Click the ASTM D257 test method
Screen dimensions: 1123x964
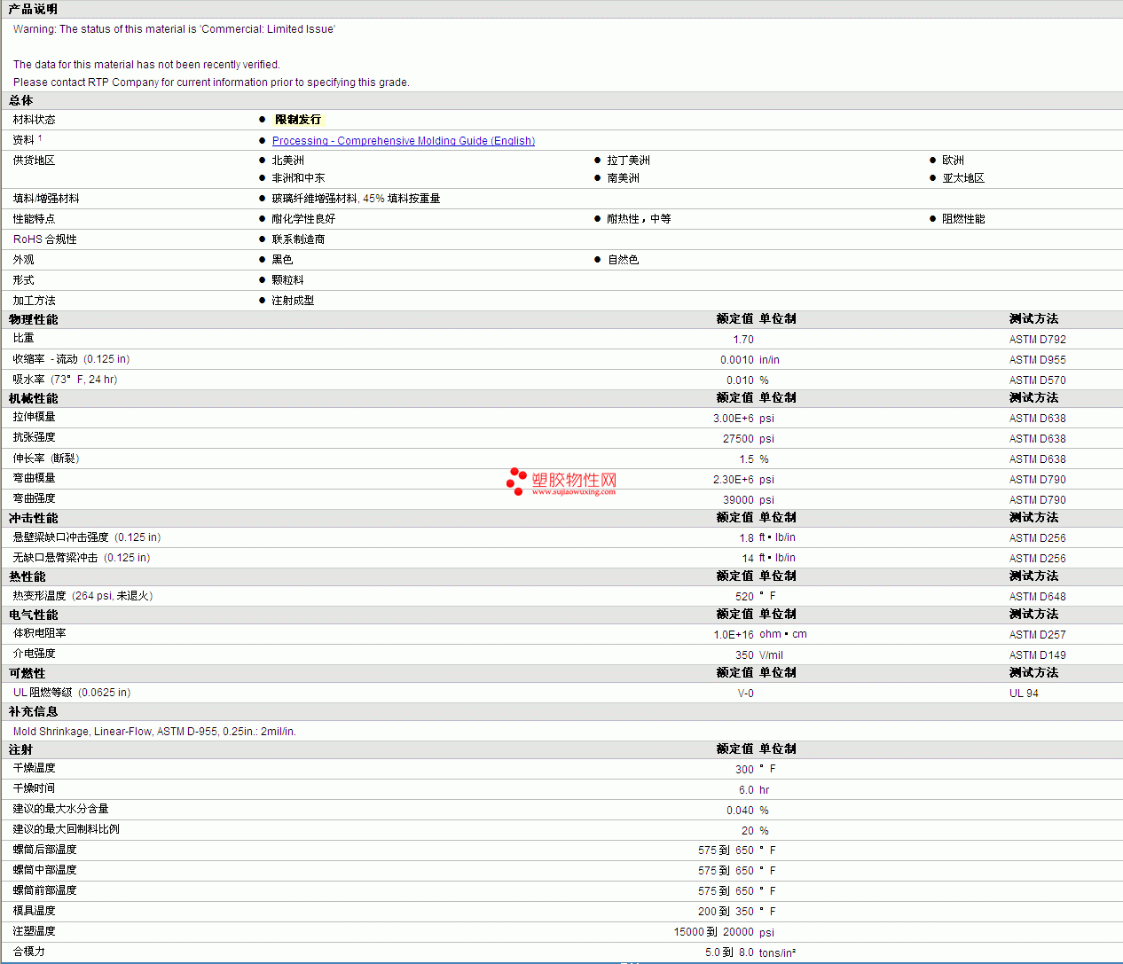coord(1038,635)
